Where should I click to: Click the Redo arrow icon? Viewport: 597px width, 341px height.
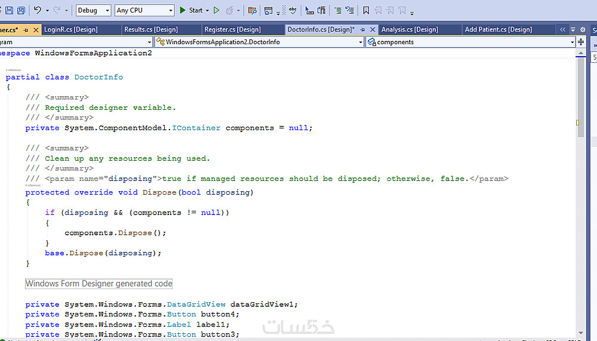(x=57, y=10)
